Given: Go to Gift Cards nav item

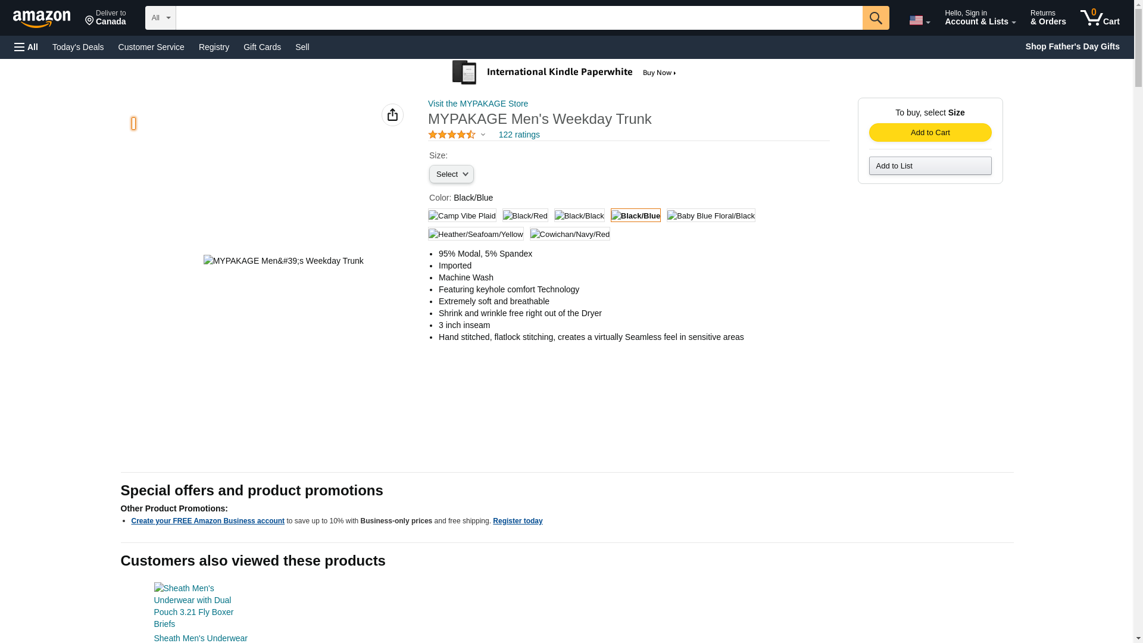Looking at the screenshot, I should point(262,47).
